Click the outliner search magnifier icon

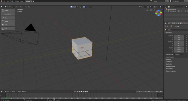click(173, 7)
